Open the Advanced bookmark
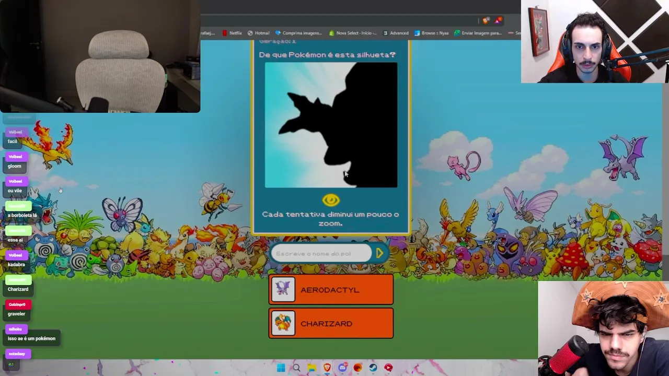Screen dimensions: 669x376 396,33
